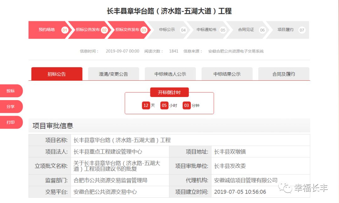Select the 招标公告 tab
Viewport: 339px width, 203px height.
(57, 74)
